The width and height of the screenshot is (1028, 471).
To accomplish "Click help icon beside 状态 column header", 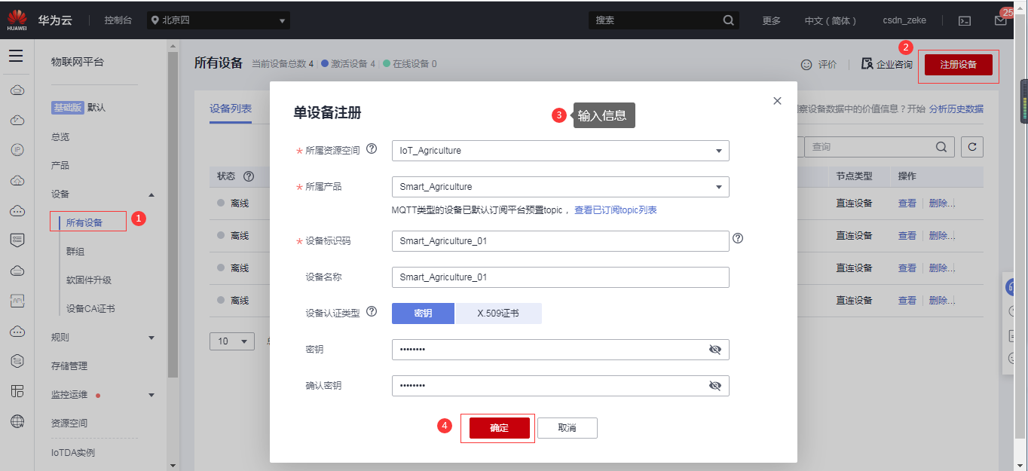I will [x=248, y=176].
